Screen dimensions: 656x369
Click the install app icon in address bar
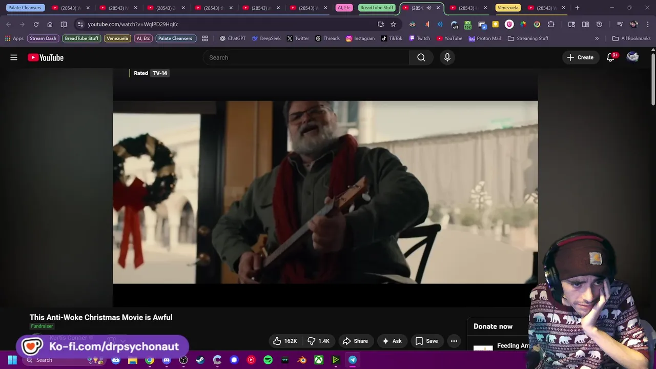[381, 24]
